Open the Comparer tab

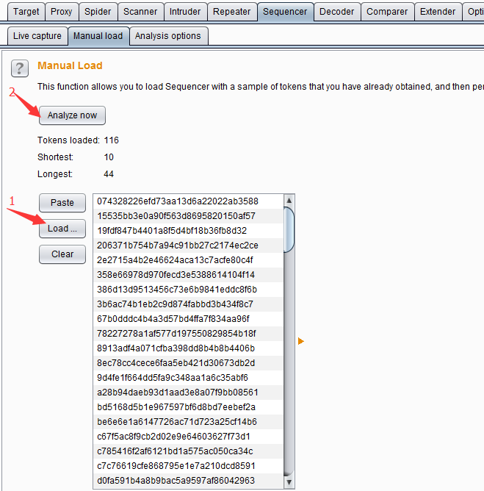pyautogui.click(x=387, y=12)
